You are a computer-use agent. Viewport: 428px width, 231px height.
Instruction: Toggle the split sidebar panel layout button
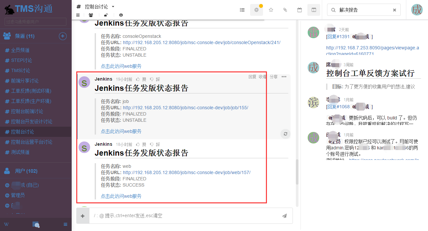point(314,10)
